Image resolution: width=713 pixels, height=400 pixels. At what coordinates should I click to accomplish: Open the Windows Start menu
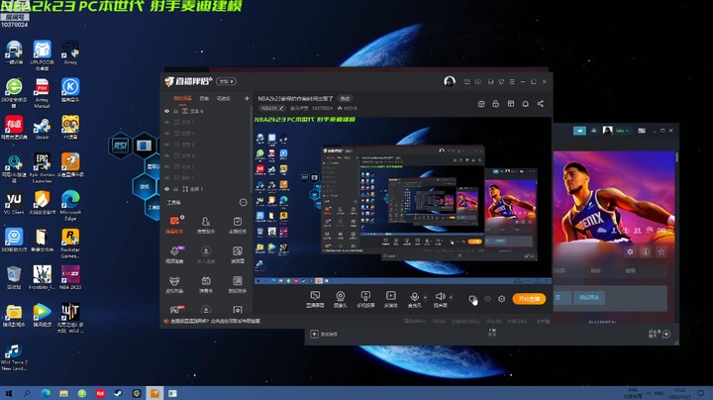[9, 393]
